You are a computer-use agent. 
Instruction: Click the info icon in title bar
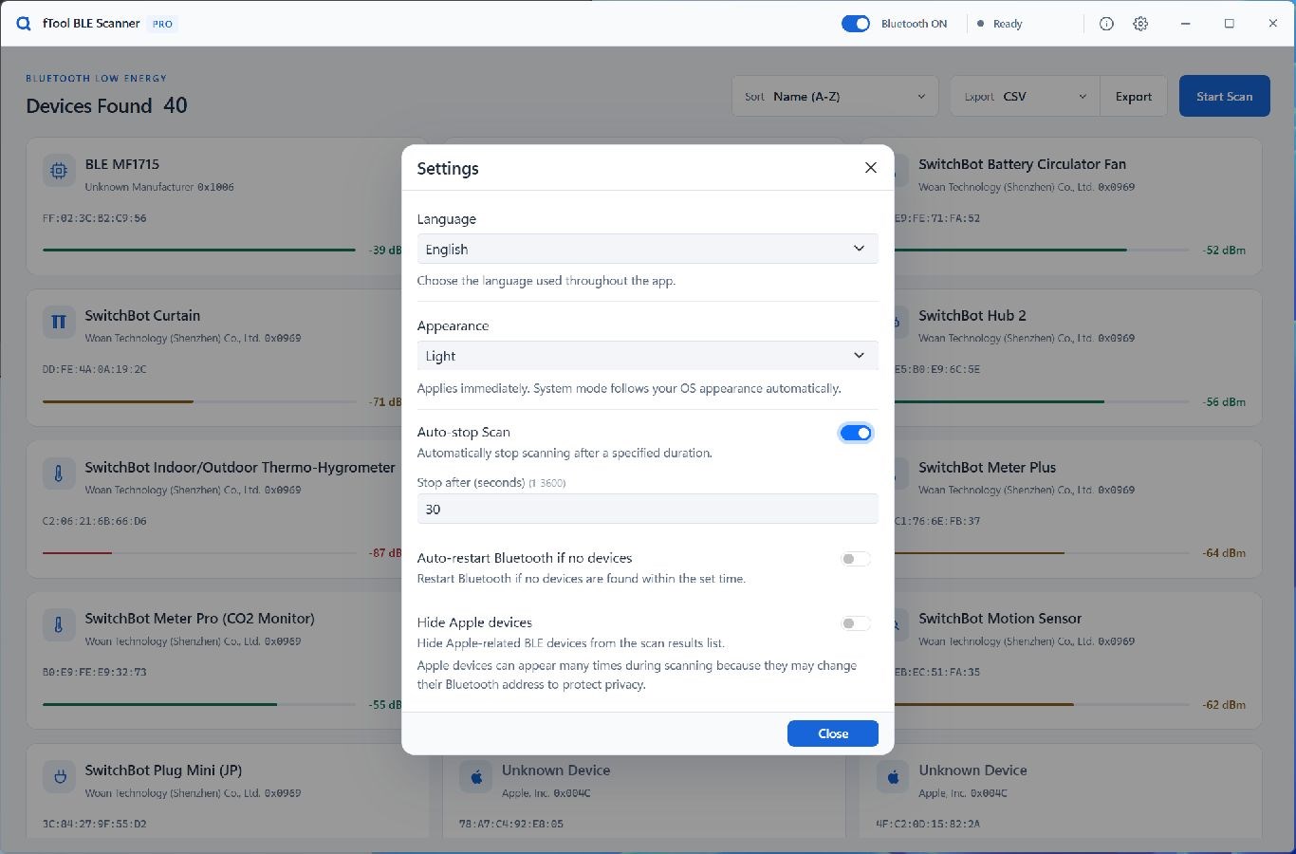click(x=1106, y=24)
